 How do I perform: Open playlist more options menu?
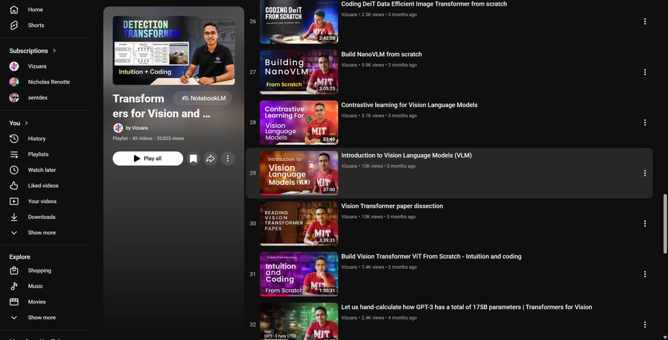coord(228,159)
